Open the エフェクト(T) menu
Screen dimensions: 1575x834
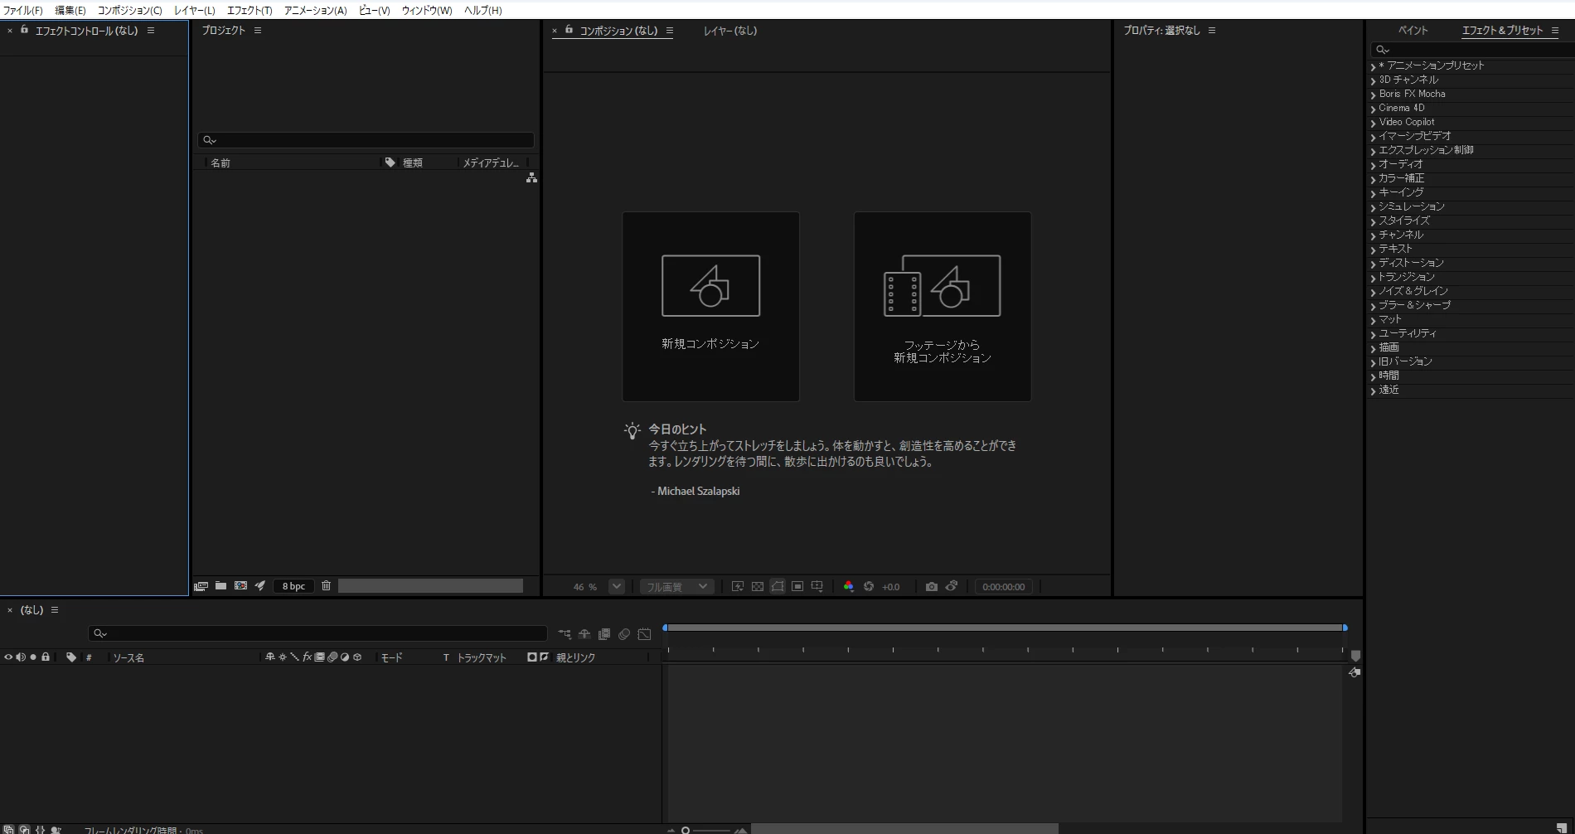coord(250,10)
